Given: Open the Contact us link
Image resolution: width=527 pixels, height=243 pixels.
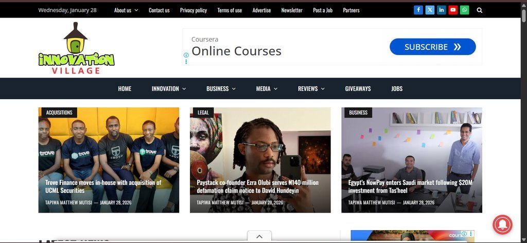Looking at the screenshot, I should click(x=159, y=10).
